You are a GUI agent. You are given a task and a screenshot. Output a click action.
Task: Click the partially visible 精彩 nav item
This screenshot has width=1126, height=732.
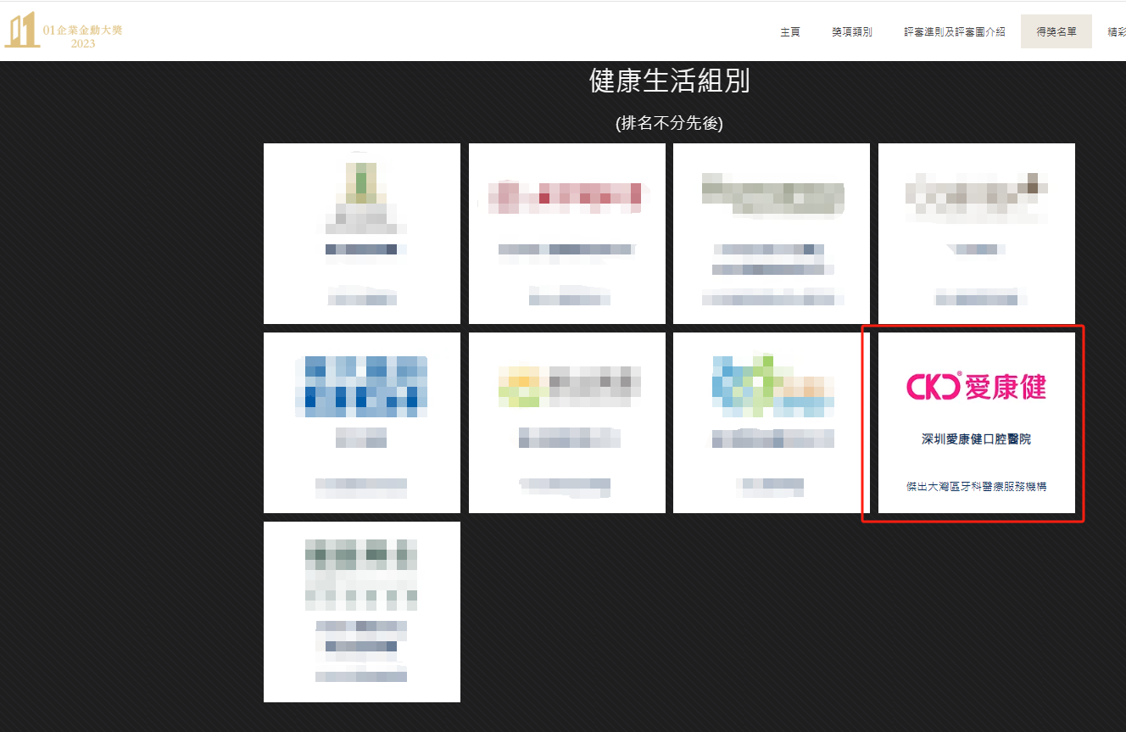click(1116, 32)
